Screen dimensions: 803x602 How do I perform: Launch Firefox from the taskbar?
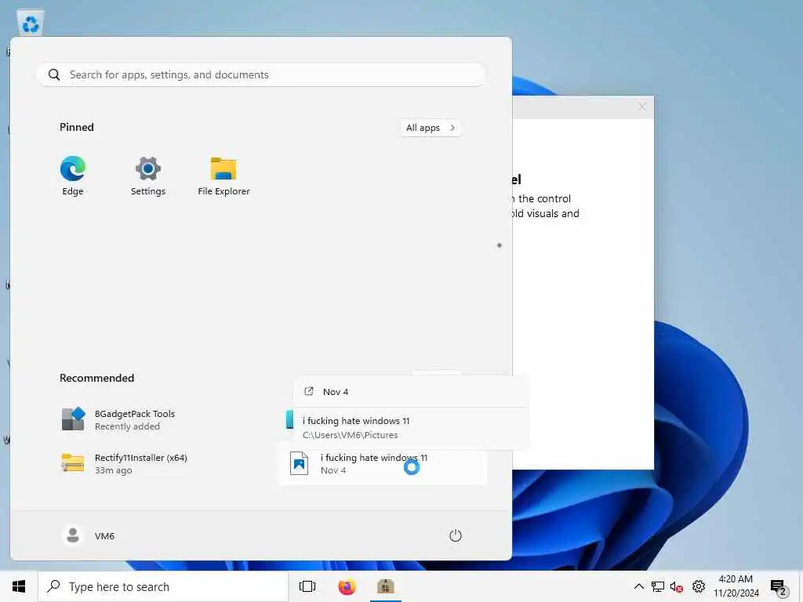(x=347, y=586)
